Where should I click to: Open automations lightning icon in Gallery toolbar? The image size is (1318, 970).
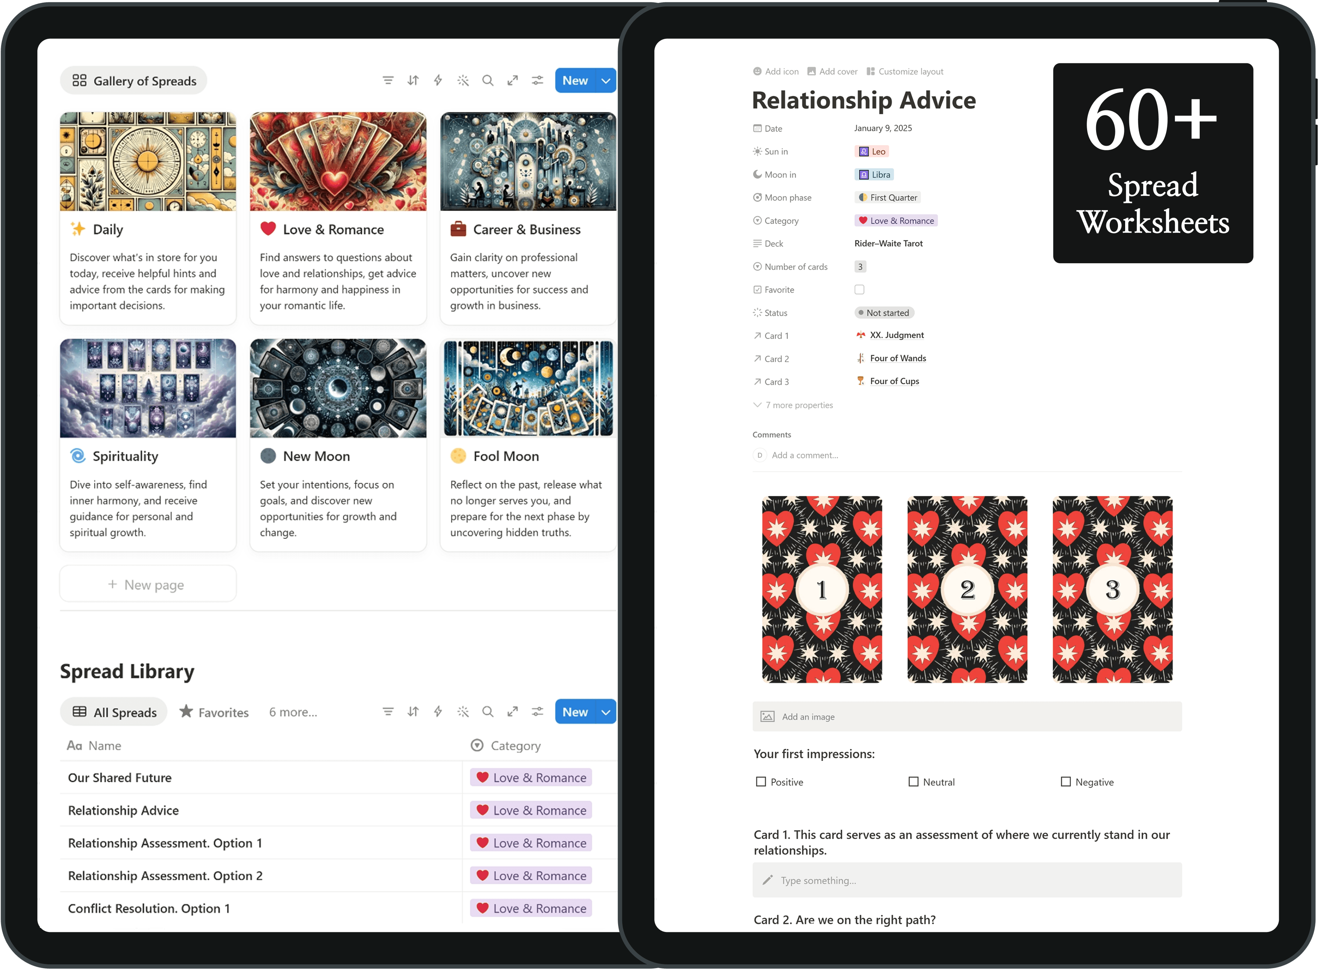point(438,81)
